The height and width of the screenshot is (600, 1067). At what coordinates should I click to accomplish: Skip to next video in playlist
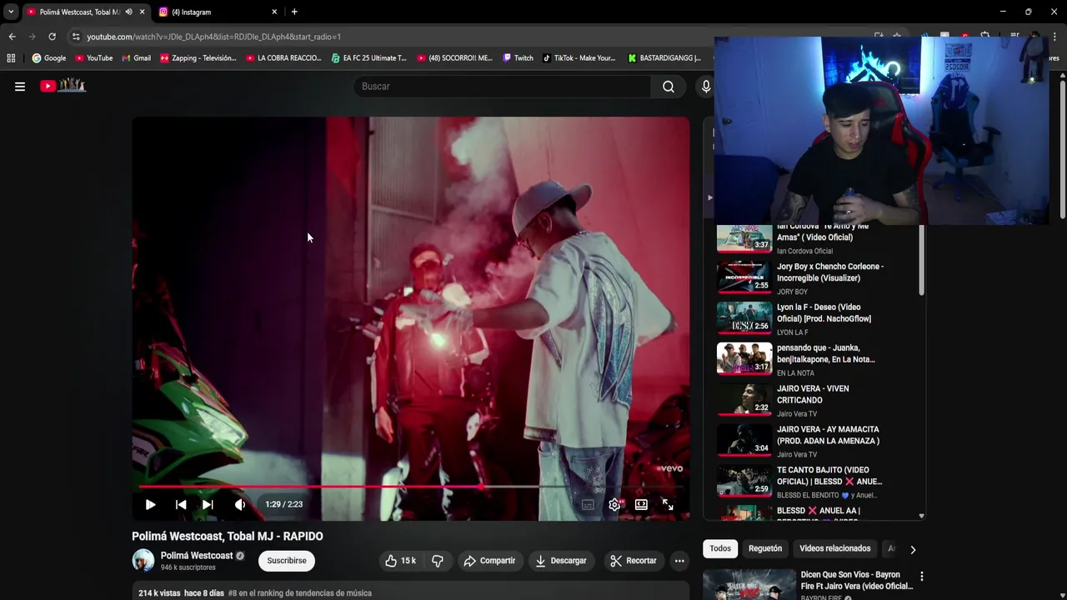click(x=208, y=504)
